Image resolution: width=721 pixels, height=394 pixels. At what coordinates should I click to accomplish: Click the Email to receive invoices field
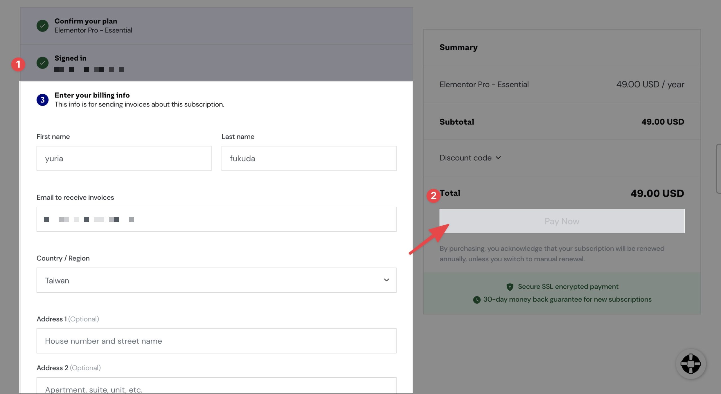click(216, 219)
